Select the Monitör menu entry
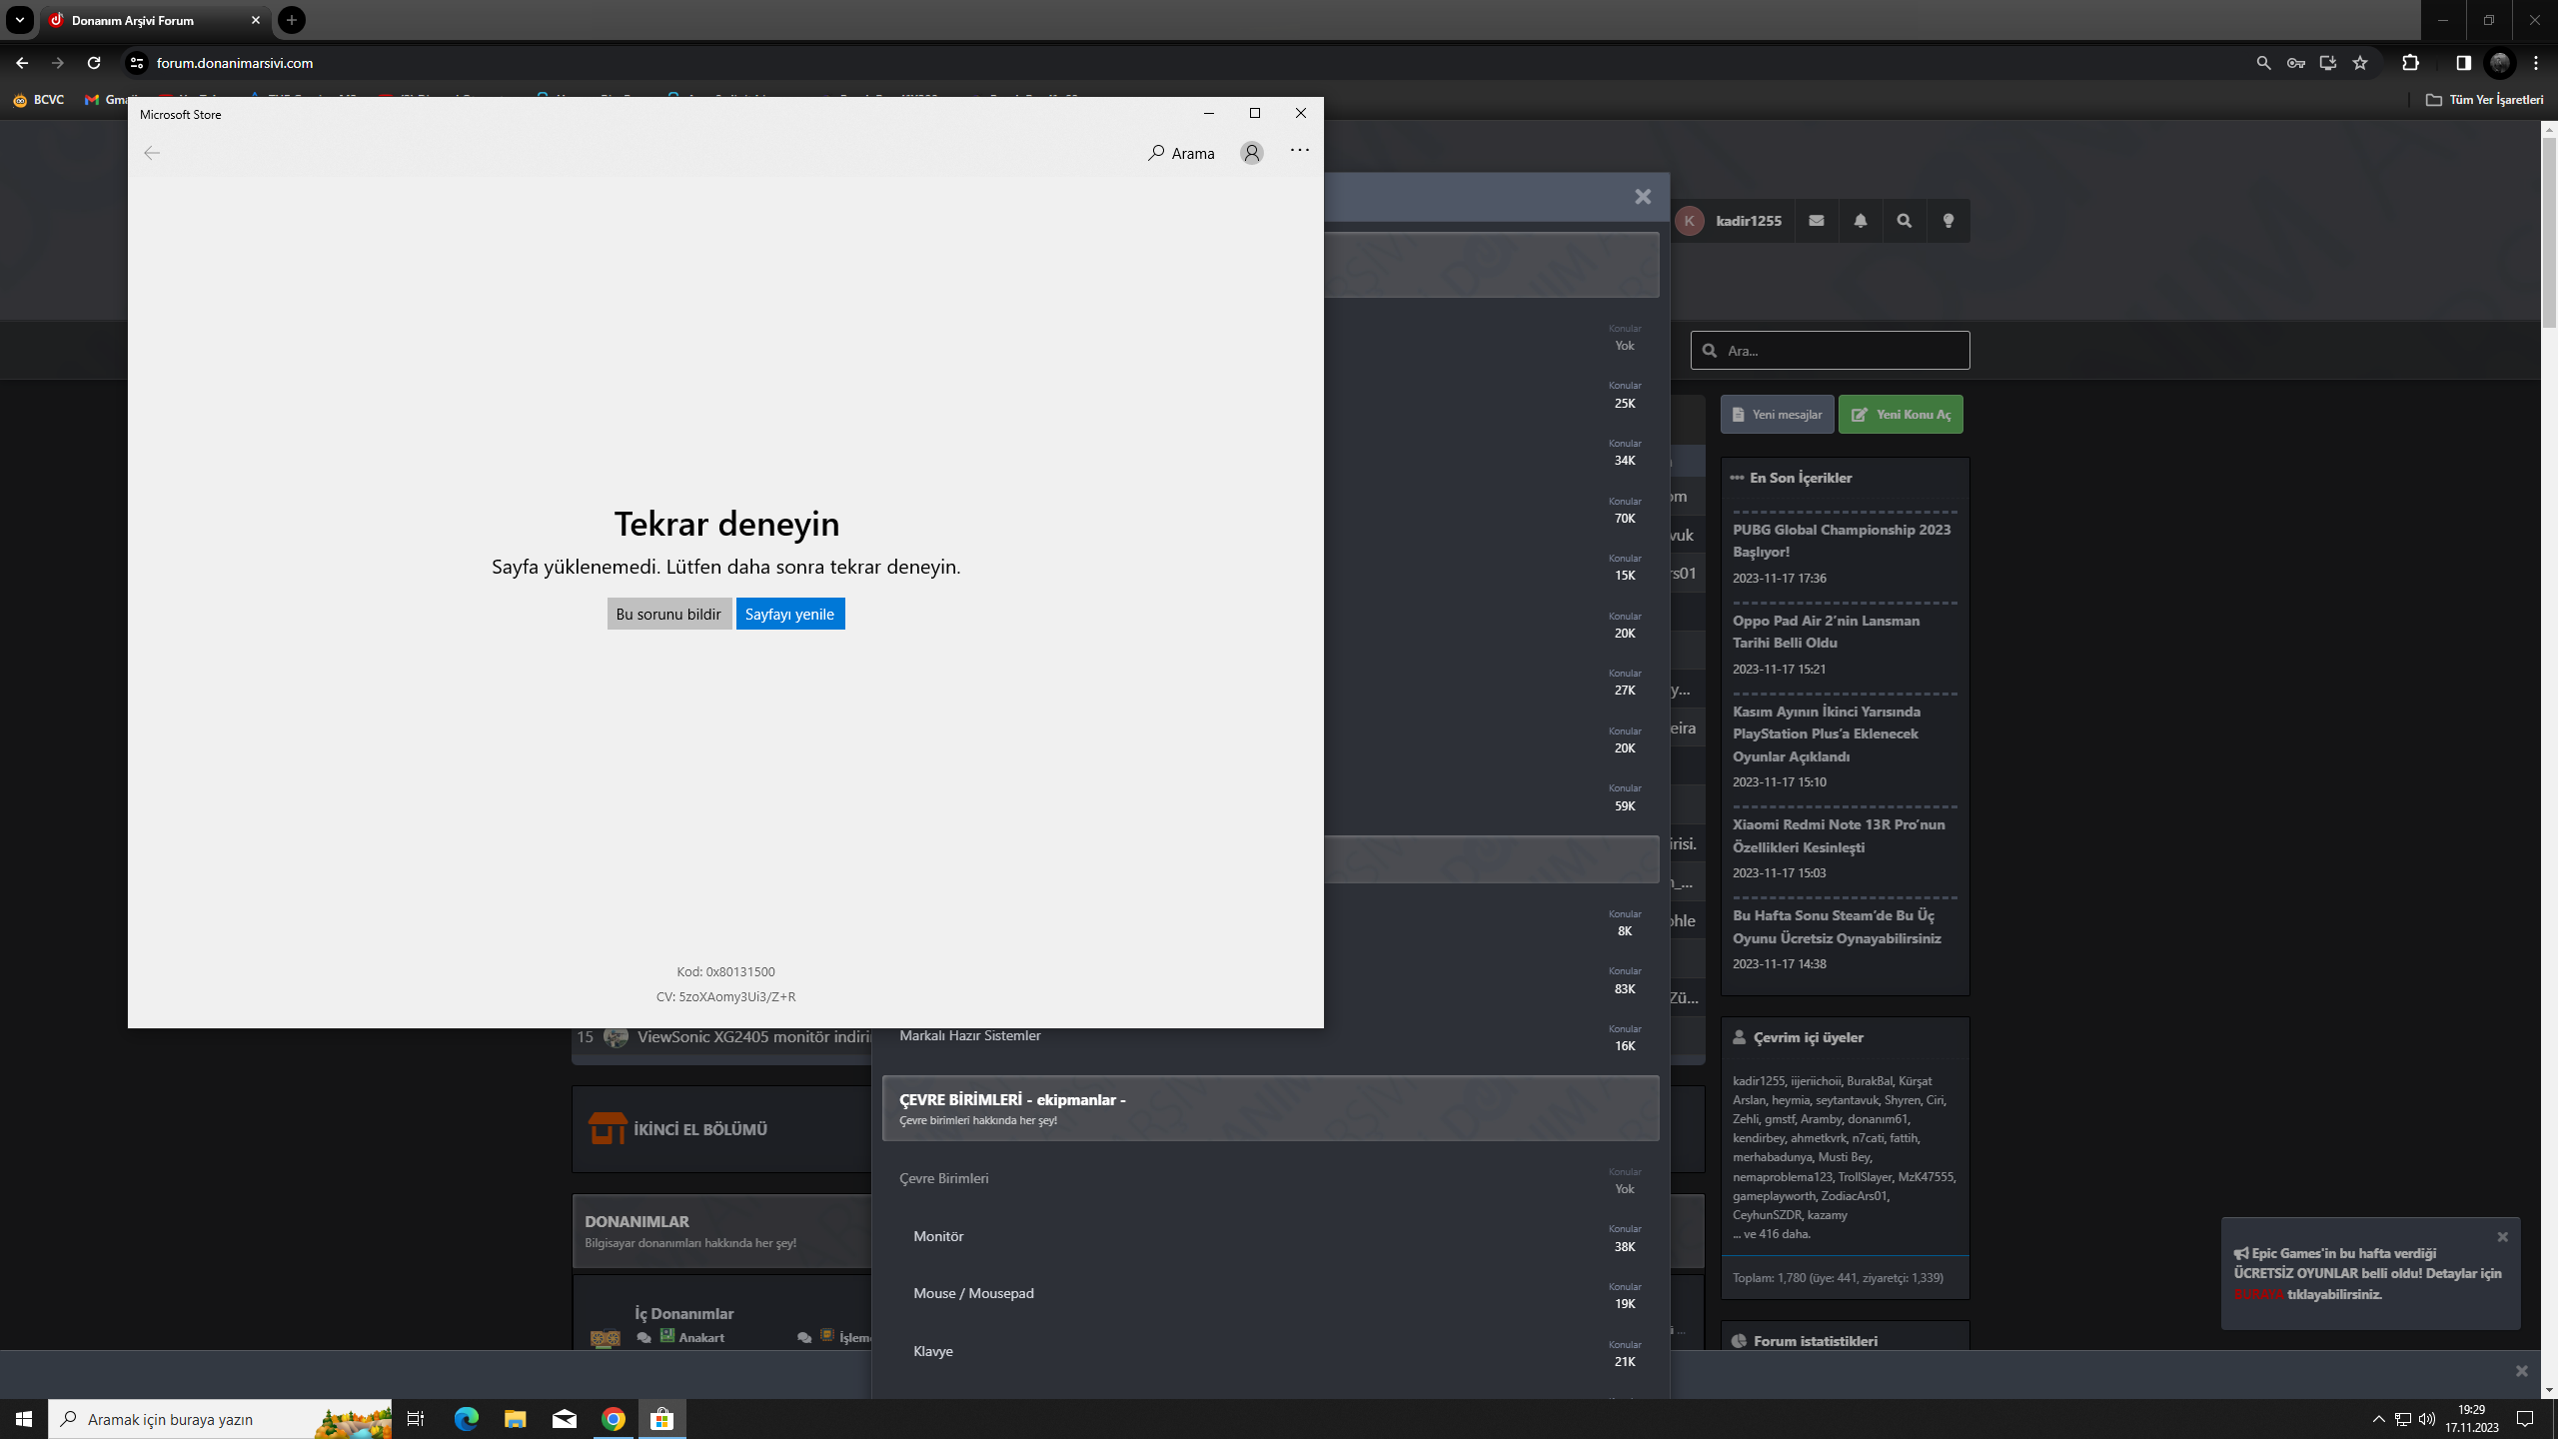The width and height of the screenshot is (2558, 1439). pos(938,1236)
